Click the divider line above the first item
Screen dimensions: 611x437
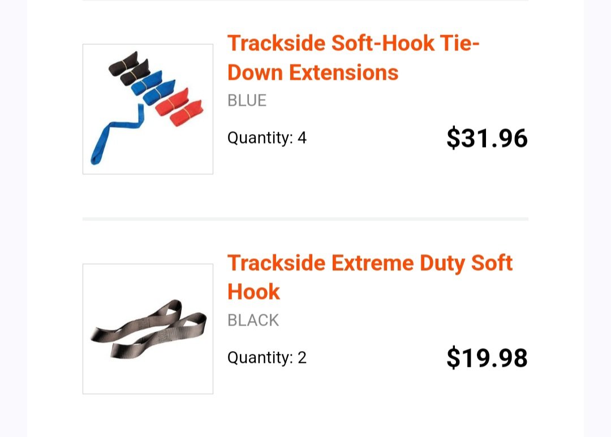click(305, 1)
